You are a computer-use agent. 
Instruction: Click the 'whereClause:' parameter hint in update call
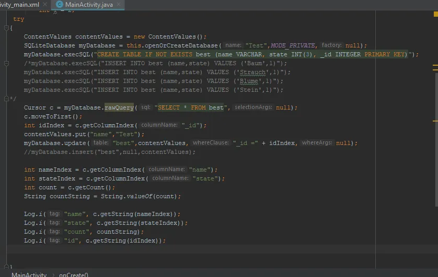point(211,143)
